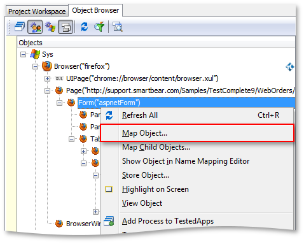This screenshot has width=304, height=244.
Task: Select the WebOrders Page tree item
Action: (x=180, y=90)
